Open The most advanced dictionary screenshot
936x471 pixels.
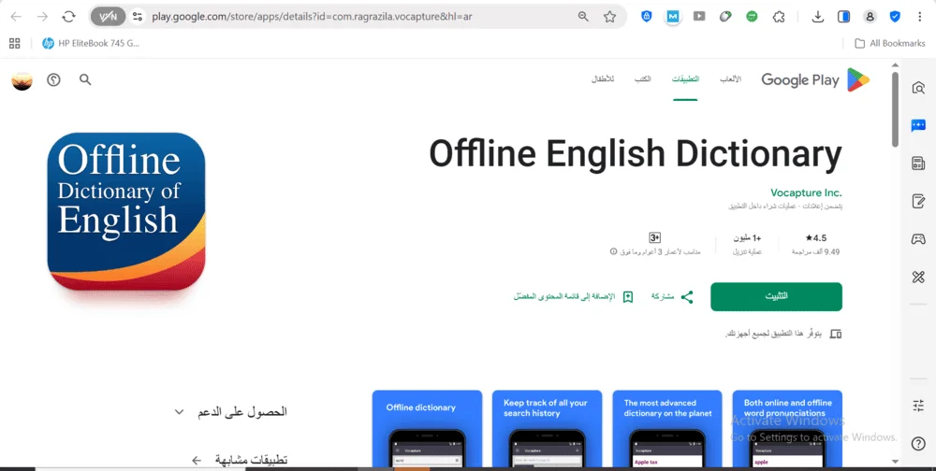click(x=667, y=428)
